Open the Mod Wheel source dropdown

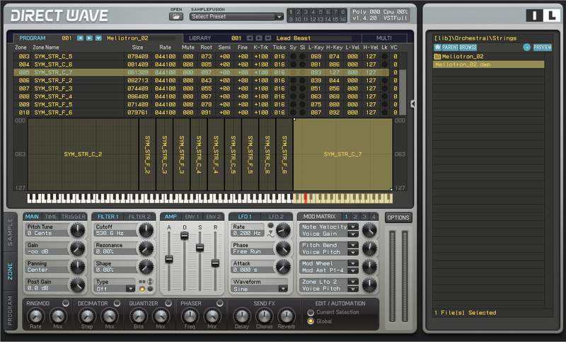pos(353,263)
